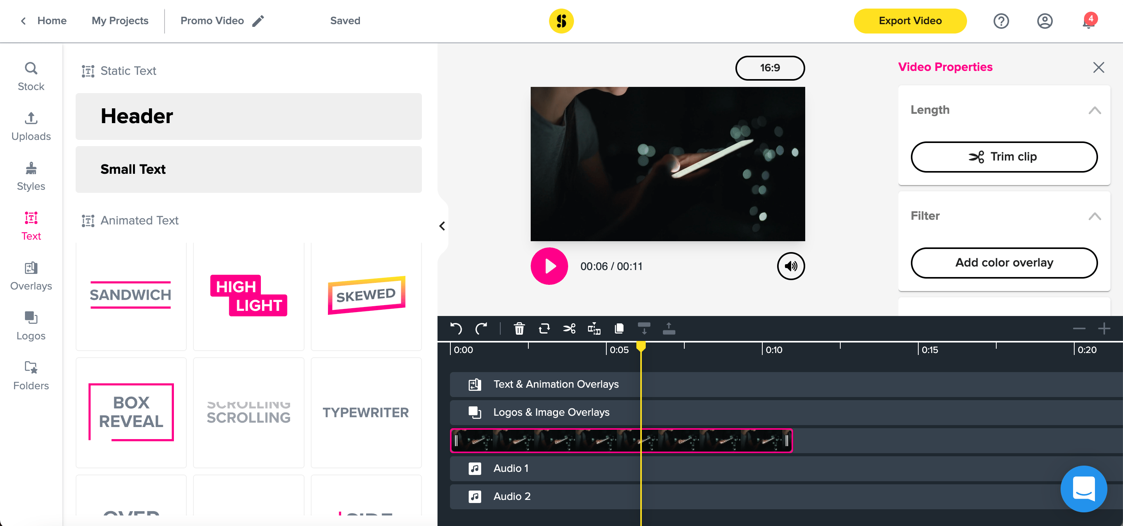This screenshot has height=526, width=1123.
Task: Click the redo arrow in timeline toolbar
Action: [481, 328]
